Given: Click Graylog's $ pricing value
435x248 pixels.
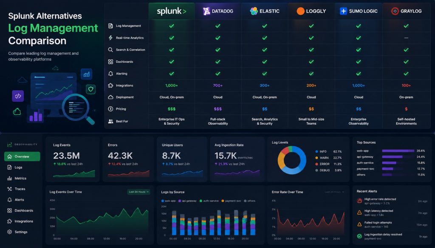Looking at the screenshot, I should click(406, 109).
